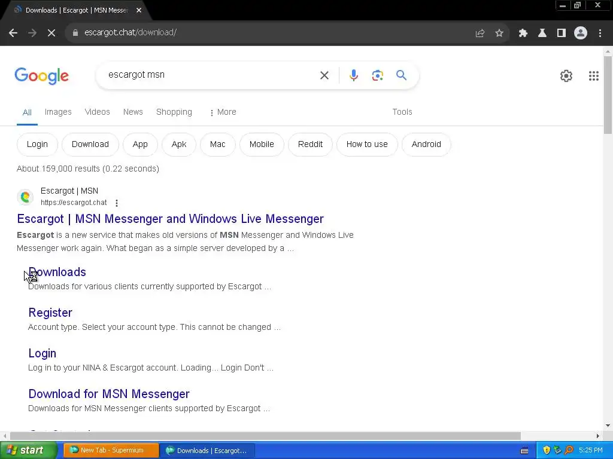Image resolution: width=613 pixels, height=459 pixels.
Task: Apply the Mobile filter chip
Action: 262,145
